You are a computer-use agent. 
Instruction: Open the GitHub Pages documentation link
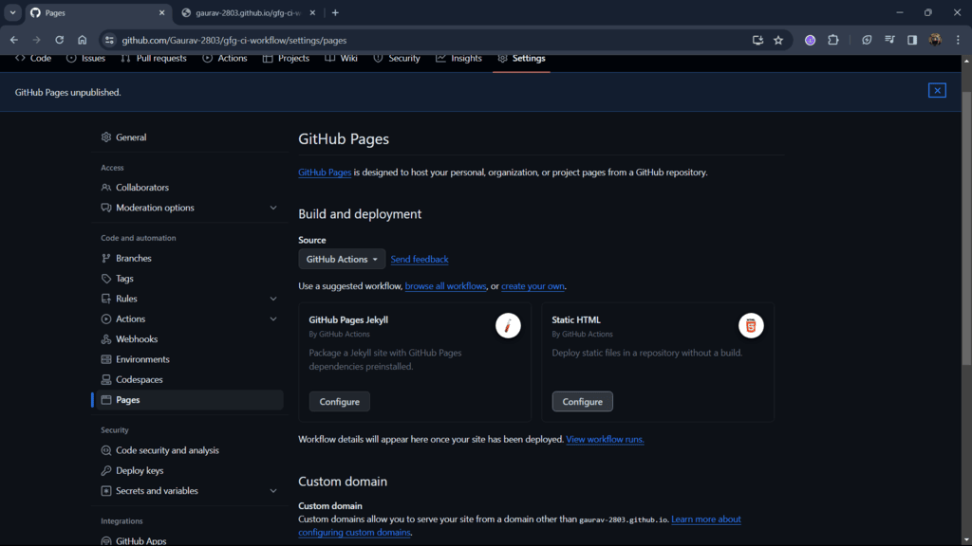point(325,173)
